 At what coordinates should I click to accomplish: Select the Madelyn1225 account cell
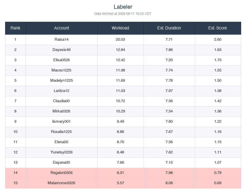click(61, 81)
